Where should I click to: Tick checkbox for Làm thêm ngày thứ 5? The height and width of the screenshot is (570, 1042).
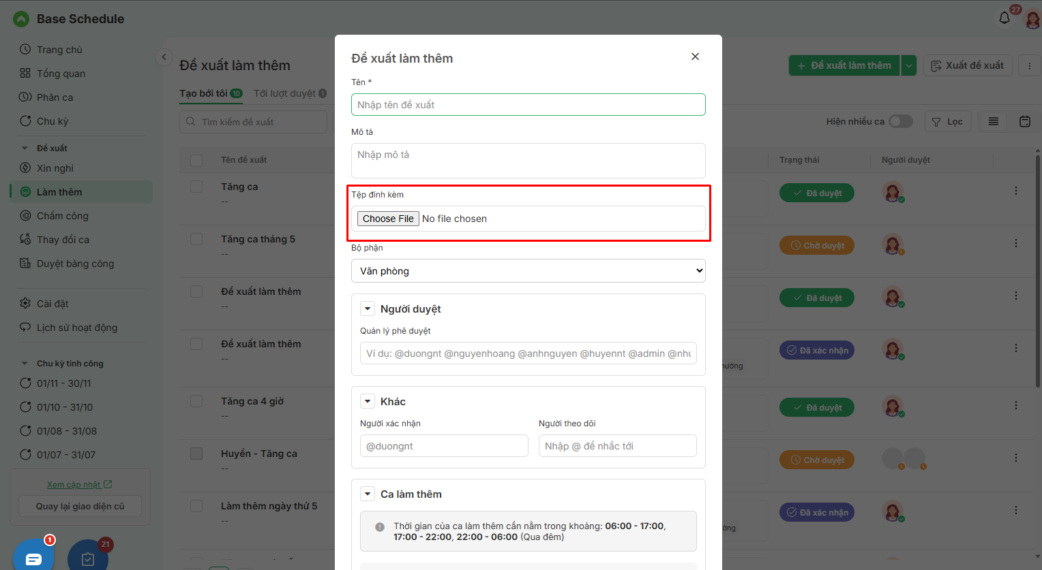196,506
